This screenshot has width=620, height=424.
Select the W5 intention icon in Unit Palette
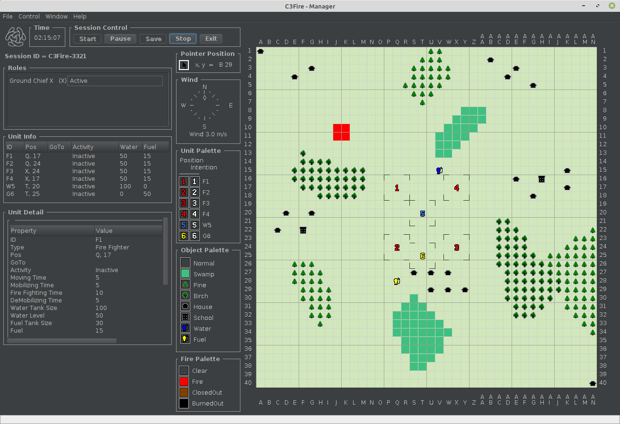[x=195, y=225]
